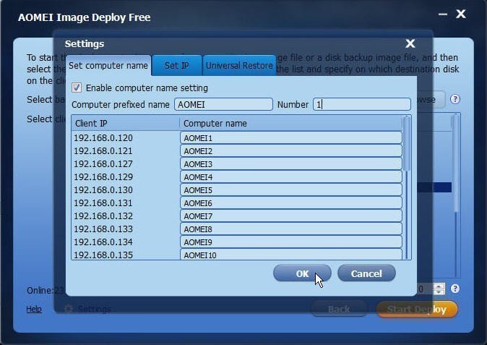Edit the AOMEI5 computer name field

point(291,190)
